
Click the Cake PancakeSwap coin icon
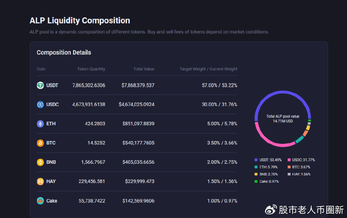(x=40, y=201)
